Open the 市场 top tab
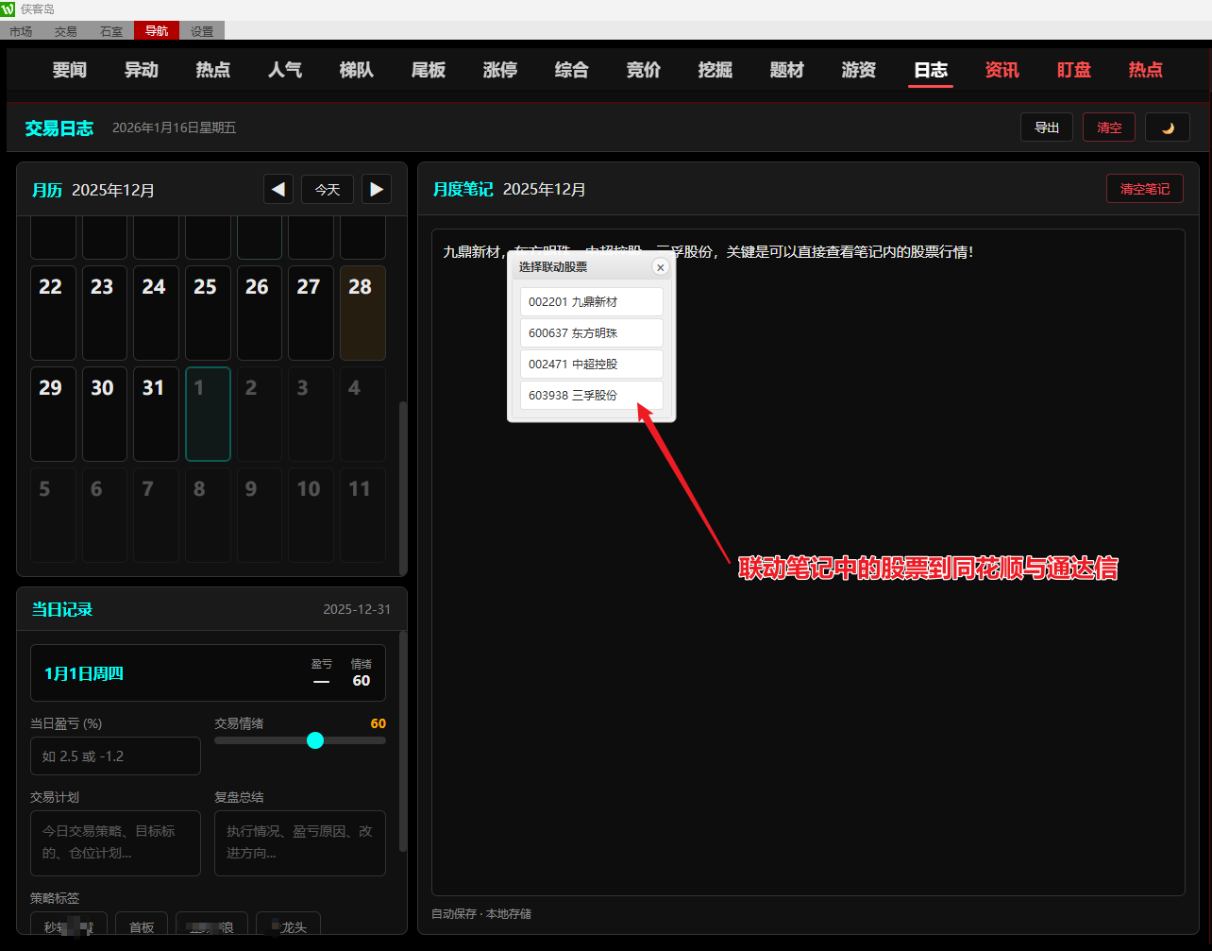Viewport: 1212px width, 951px height. [21, 31]
